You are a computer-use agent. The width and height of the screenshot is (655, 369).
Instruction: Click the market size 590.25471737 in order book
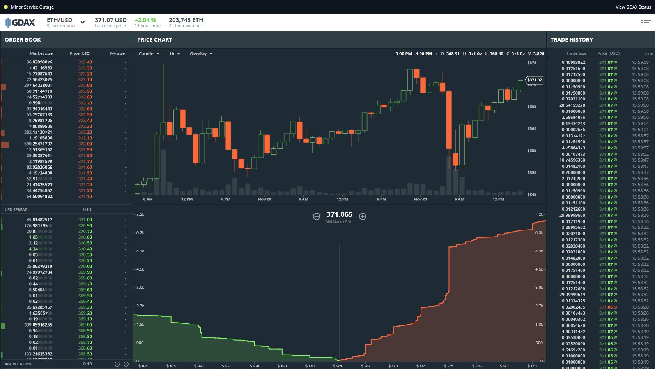click(x=38, y=144)
